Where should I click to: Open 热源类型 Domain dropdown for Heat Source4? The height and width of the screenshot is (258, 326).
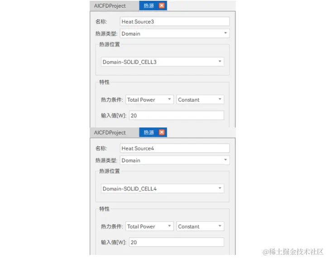tap(175, 160)
